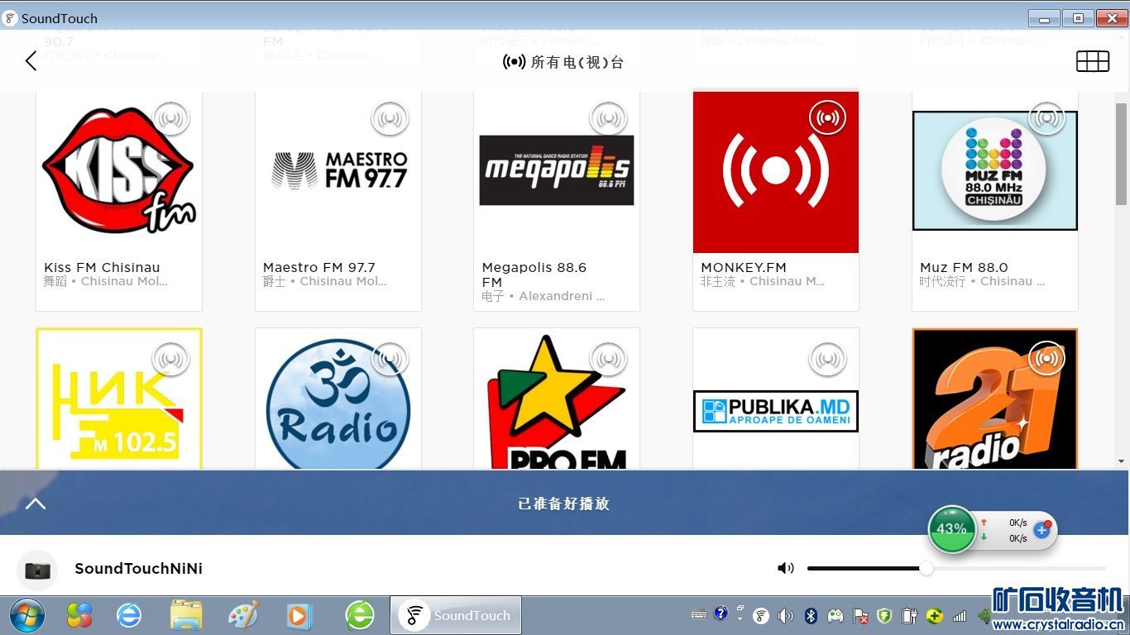
Task: Click the "已准备好播放" status text
Action: 564,504
